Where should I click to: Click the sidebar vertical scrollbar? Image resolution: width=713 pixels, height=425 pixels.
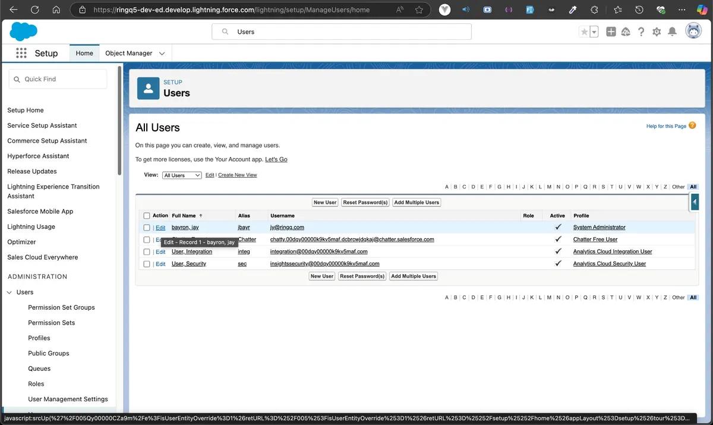click(x=119, y=120)
